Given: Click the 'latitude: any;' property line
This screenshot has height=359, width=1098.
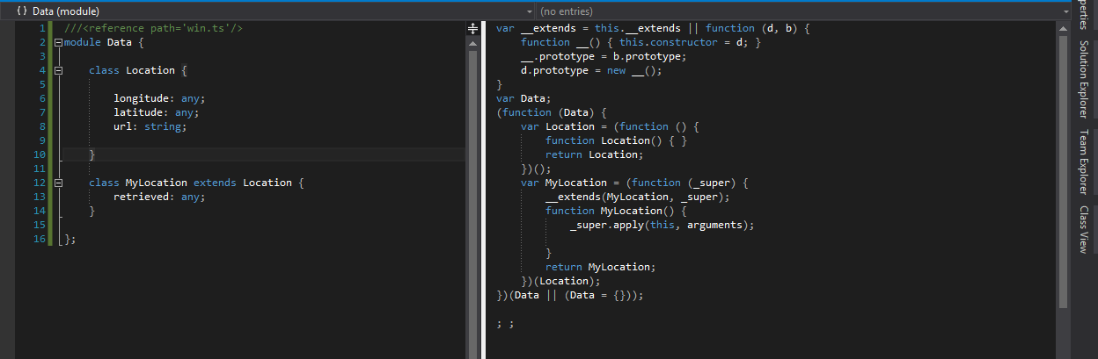Looking at the screenshot, I should click(157, 112).
